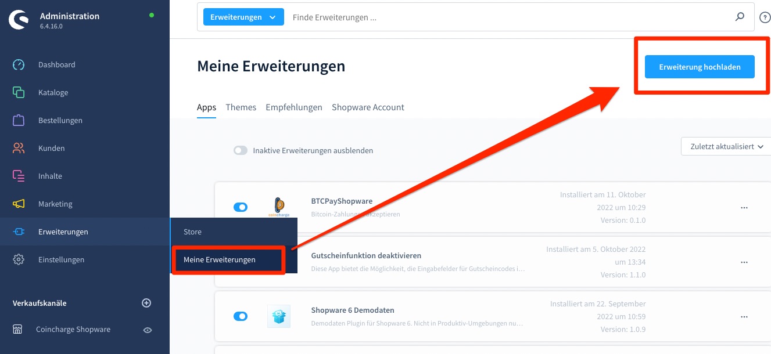The width and height of the screenshot is (771, 354).
Task: Open Coincharge Shopware storefront icon
Action: click(x=18, y=329)
